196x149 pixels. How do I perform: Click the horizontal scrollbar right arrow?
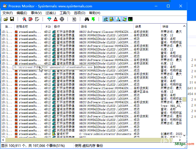pyautogui.click(x=180, y=140)
